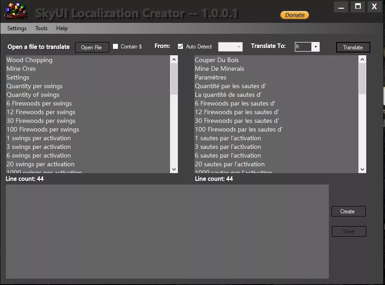
Task: Open the Tools menu
Action: coord(41,28)
